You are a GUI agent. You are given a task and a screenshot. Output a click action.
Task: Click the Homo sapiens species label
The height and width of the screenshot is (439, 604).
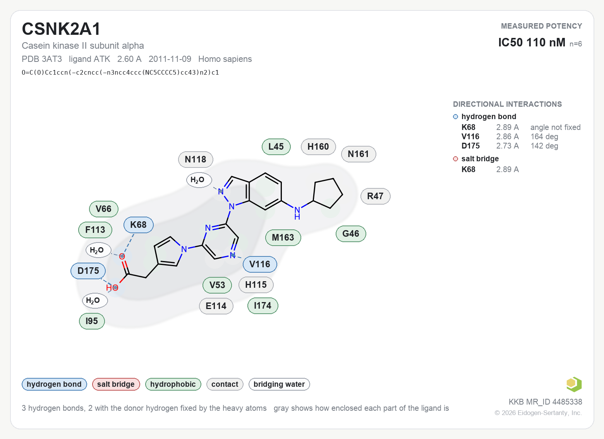(x=225, y=59)
